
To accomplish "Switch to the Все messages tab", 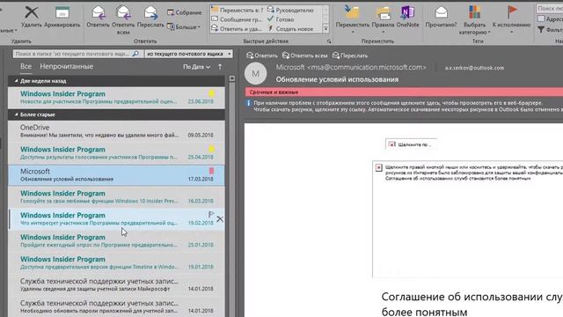I will 26,67.
